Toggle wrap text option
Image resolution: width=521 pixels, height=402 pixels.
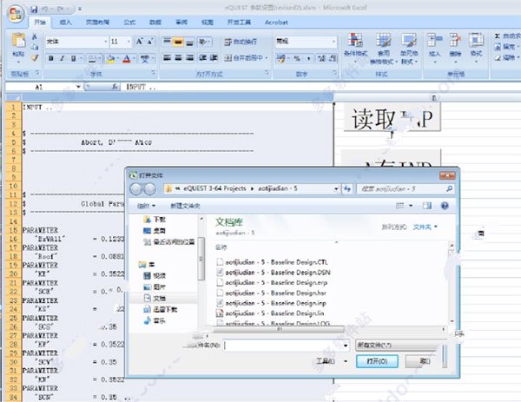click(x=241, y=42)
